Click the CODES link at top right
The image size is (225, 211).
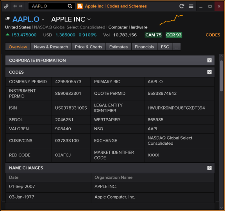tap(212, 35)
